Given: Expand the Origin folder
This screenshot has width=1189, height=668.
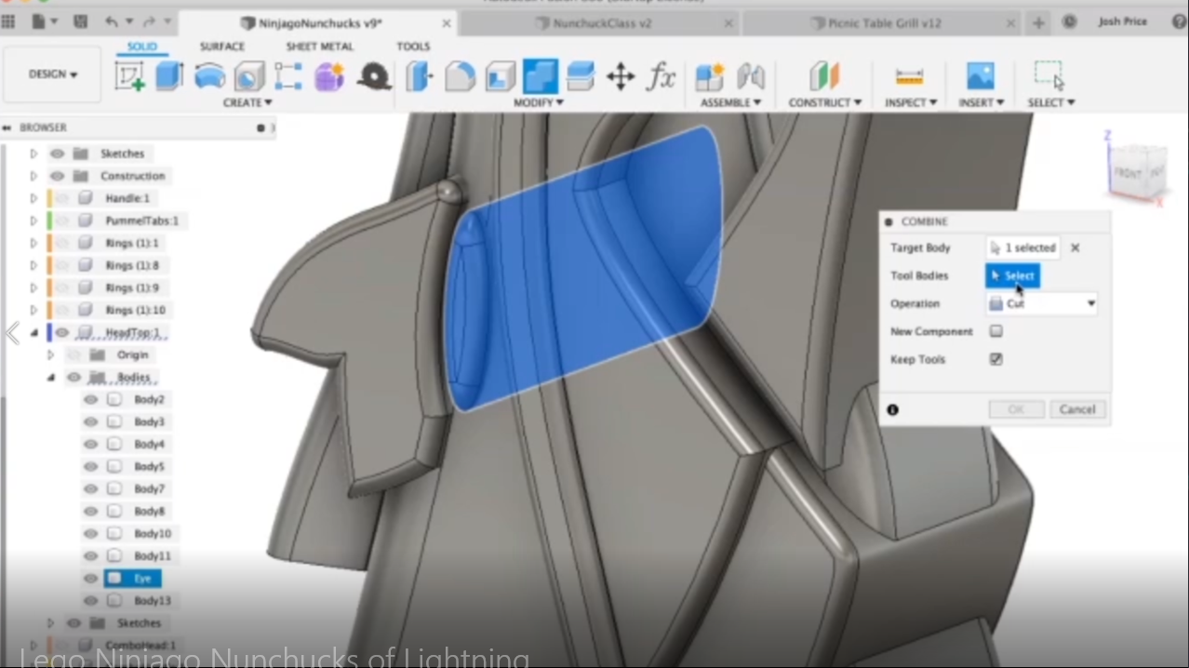Looking at the screenshot, I should [50, 354].
